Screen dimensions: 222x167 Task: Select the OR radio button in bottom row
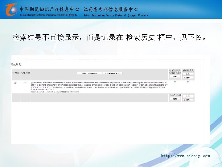coord(177,95)
